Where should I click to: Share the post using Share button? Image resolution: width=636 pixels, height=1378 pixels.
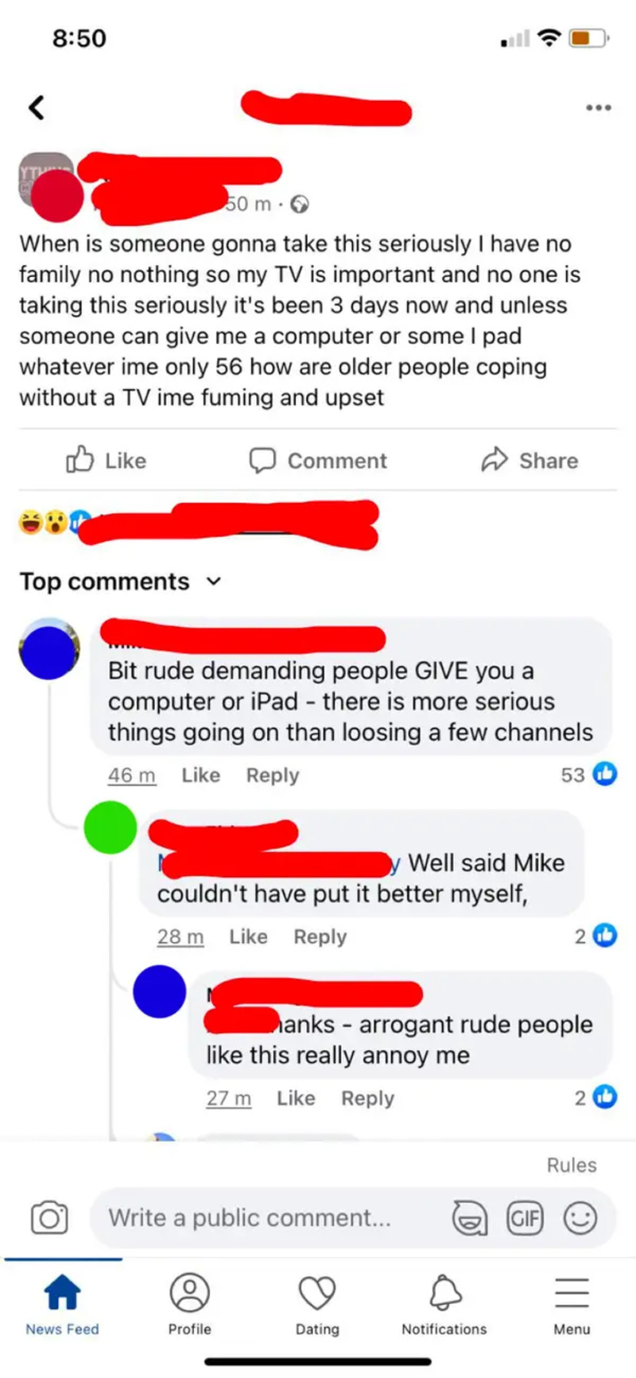click(x=529, y=460)
